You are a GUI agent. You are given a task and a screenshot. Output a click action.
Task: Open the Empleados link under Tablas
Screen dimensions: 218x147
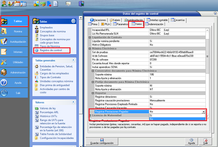click(46, 28)
